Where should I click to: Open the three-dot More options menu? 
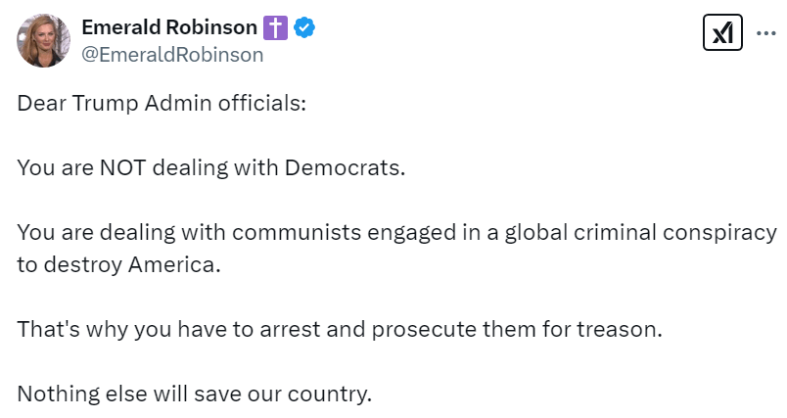point(765,34)
